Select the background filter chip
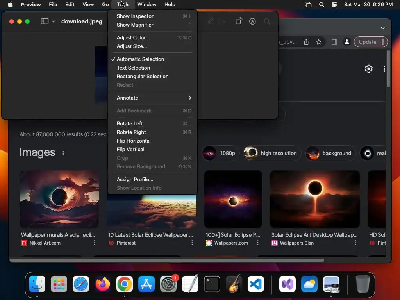 330,153
